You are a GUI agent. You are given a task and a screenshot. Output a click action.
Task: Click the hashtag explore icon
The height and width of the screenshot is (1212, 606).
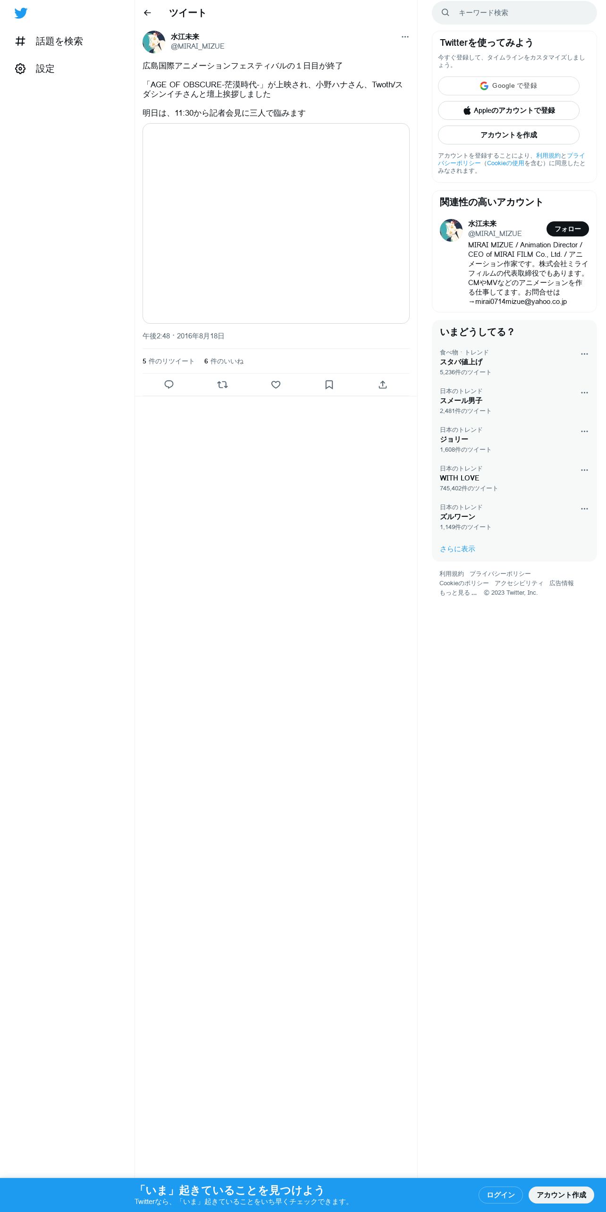20,42
